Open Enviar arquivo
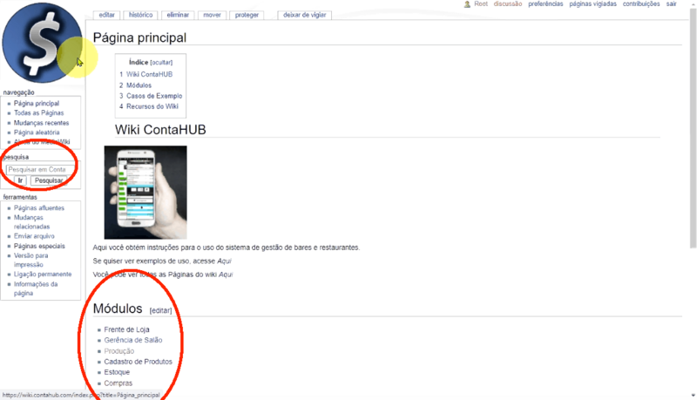 click(x=34, y=236)
